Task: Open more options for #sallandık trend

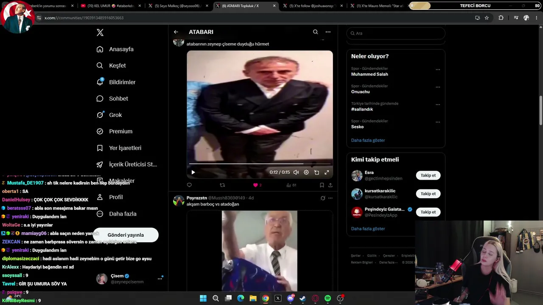Action: 438,104
